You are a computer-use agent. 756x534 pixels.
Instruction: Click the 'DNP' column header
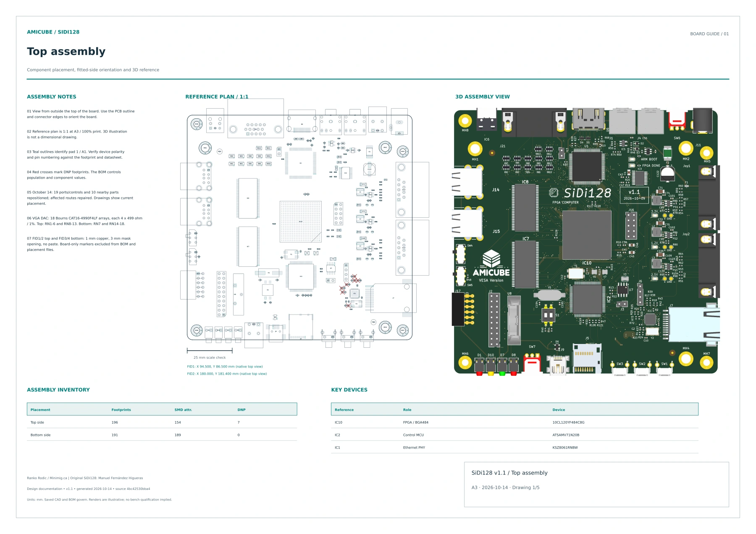tap(241, 410)
